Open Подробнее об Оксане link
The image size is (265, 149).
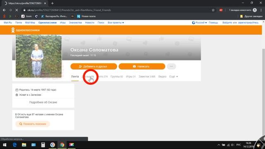pos(43,102)
